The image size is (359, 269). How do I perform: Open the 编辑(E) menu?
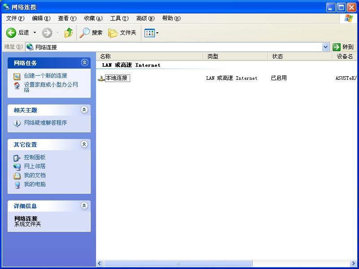pyautogui.click(x=41, y=18)
